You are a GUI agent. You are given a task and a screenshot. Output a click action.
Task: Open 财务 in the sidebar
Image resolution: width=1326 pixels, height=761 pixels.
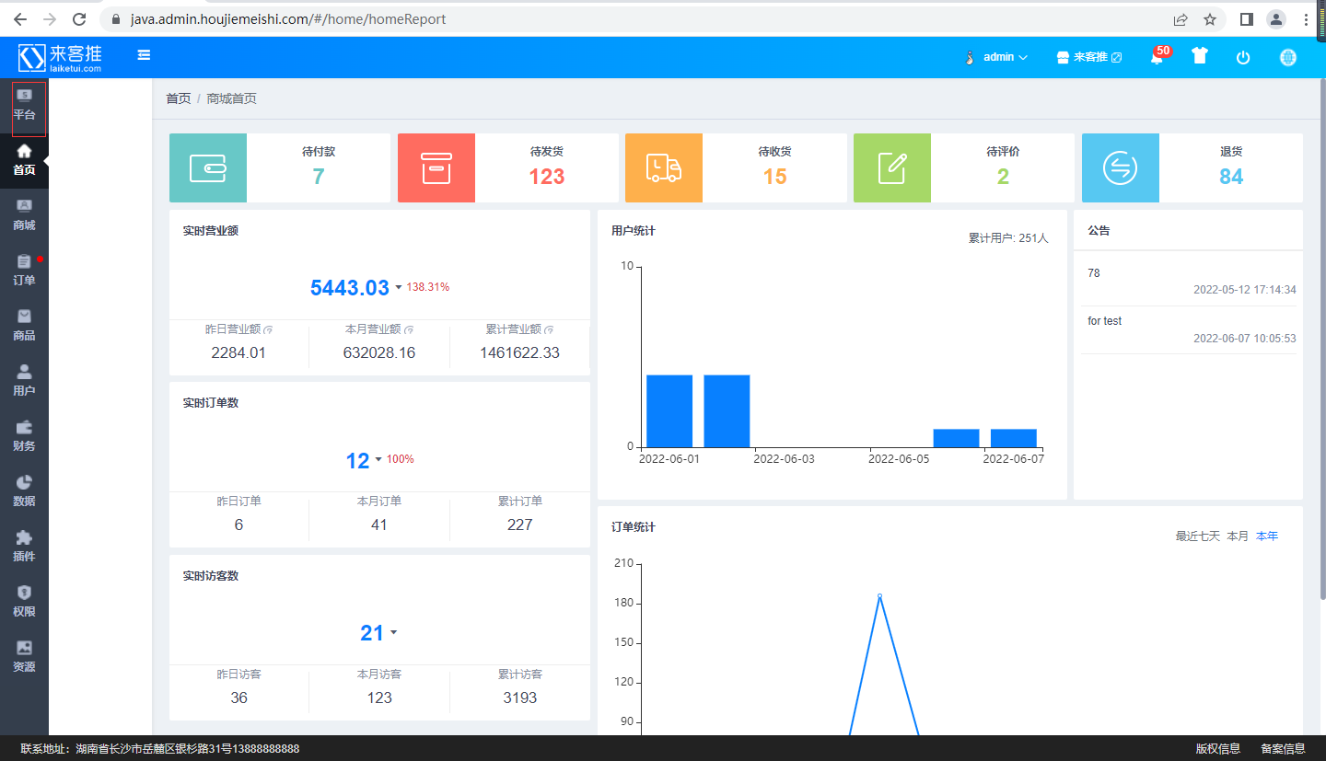(x=24, y=436)
